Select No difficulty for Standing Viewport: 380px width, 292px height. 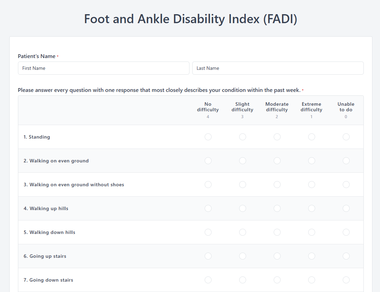[208, 137]
